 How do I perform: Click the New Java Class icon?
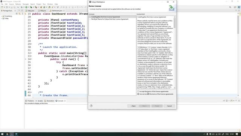(44, 7)
